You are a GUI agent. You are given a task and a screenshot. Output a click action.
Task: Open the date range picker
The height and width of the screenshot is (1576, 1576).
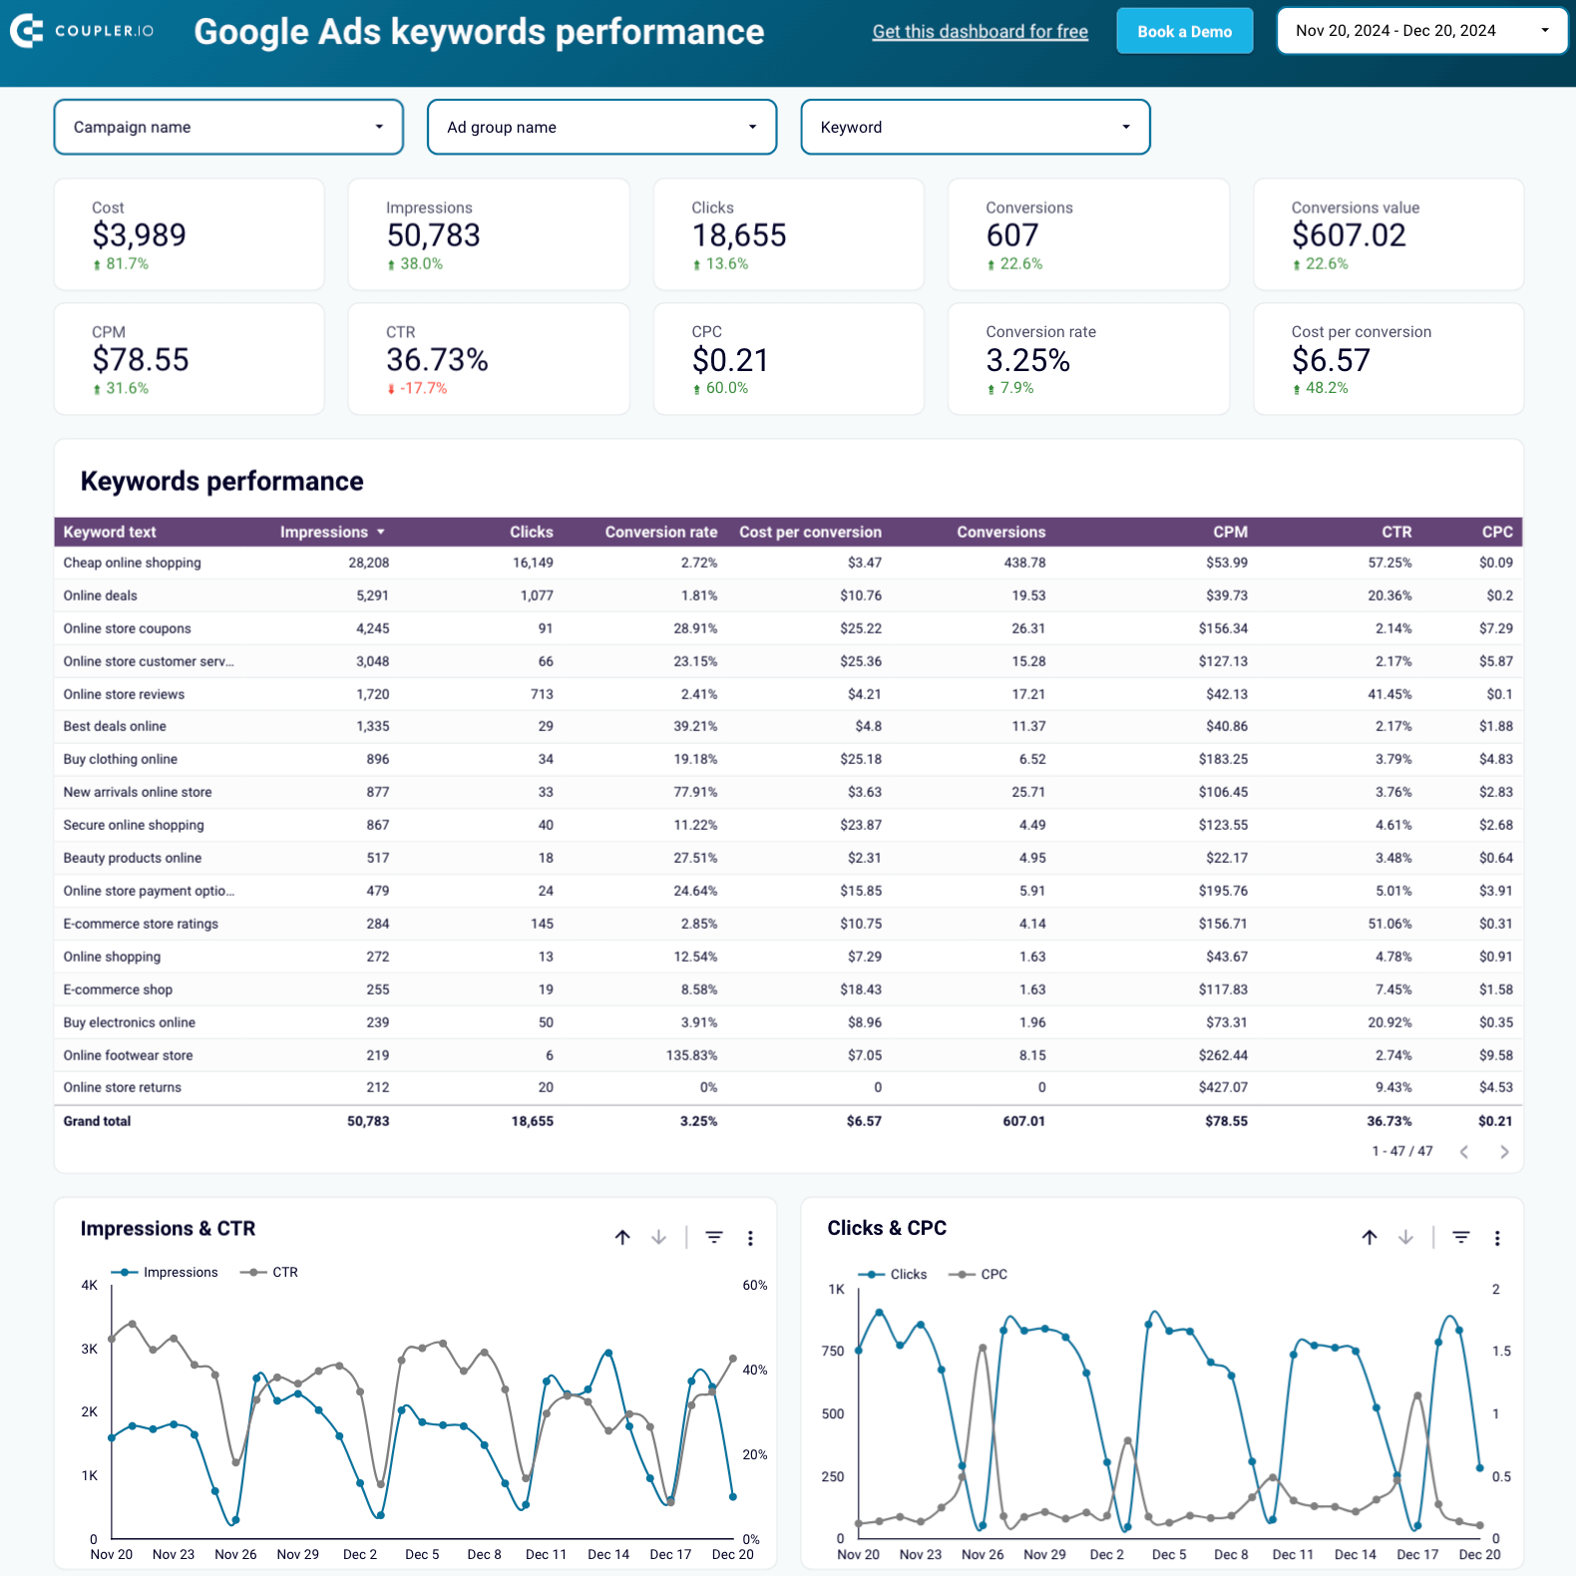pyautogui.click(x=1421, y=31)
